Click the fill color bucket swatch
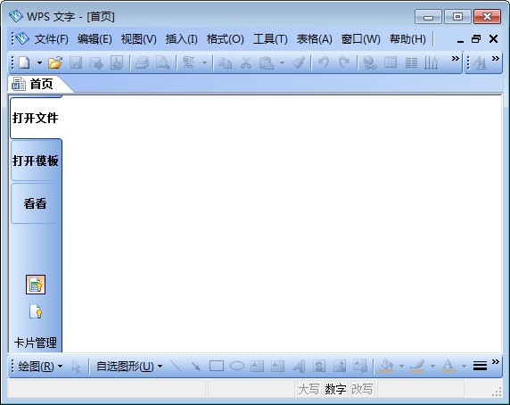Viewport: 510px width, 405px height. [x=387, y=366]
